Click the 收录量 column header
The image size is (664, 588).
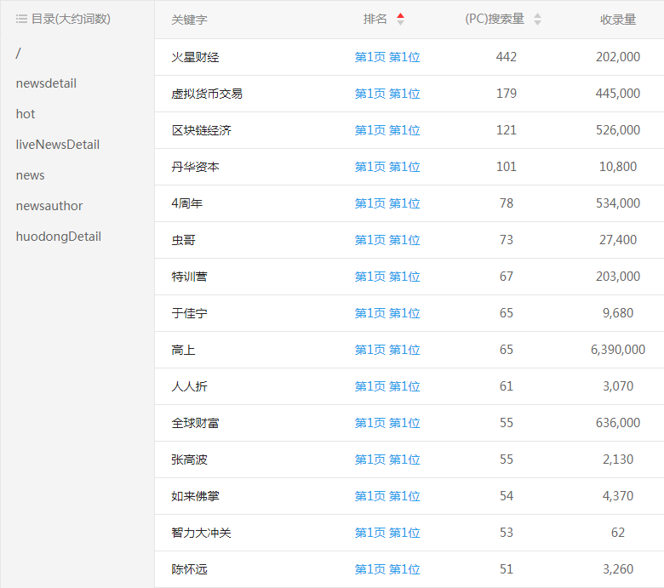[618, 20]
